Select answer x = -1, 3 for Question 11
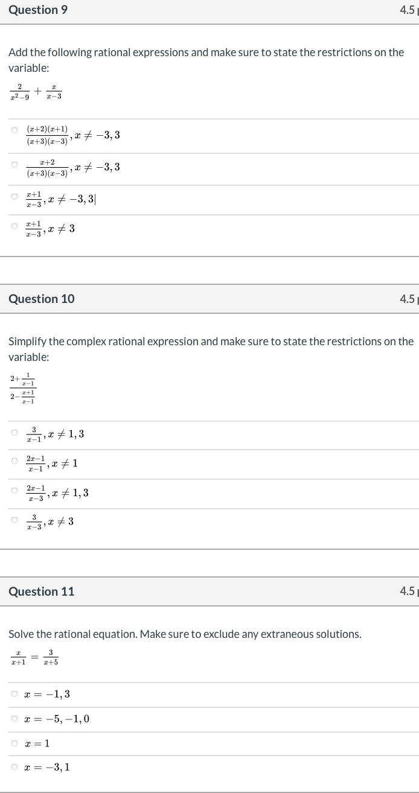The height and width of the screenshot is (793, 419). tap(14, 693)
